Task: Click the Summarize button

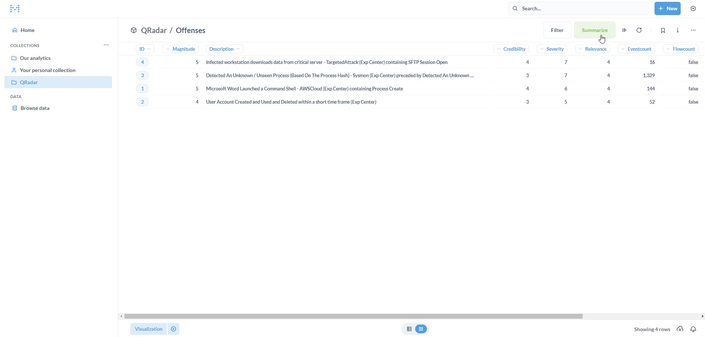Action: (x=595, y=30)
